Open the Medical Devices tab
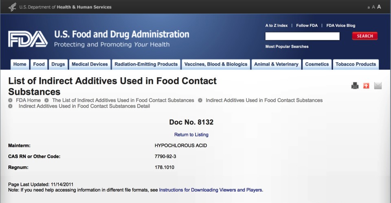The image size is (391, 203). (90, 64)
